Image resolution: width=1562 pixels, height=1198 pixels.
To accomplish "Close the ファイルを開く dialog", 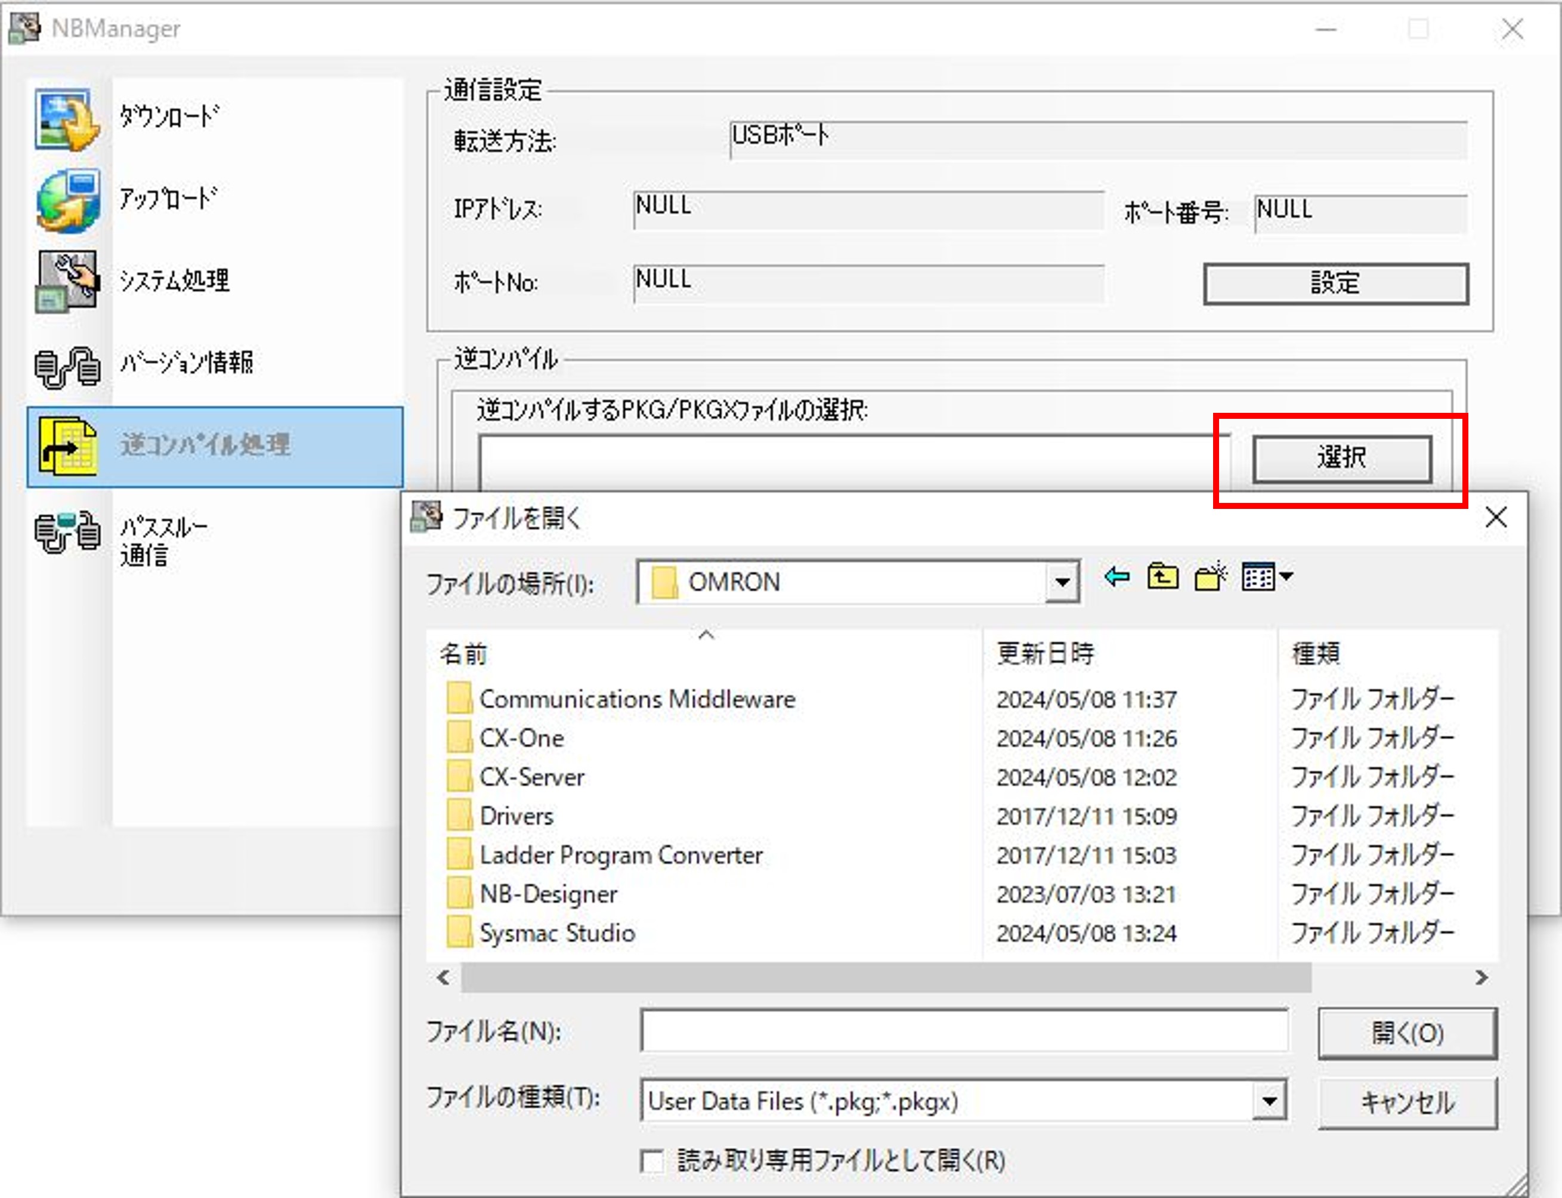I will point(1496,517).
